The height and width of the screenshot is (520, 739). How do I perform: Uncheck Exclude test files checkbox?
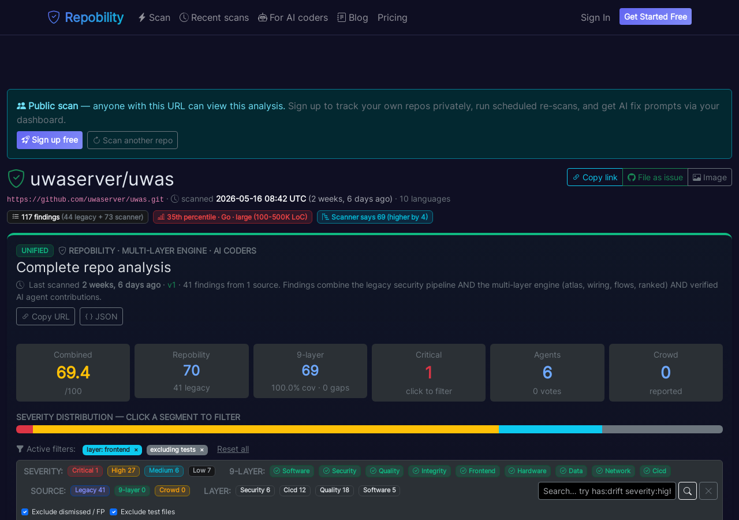[x=113, y=512]
